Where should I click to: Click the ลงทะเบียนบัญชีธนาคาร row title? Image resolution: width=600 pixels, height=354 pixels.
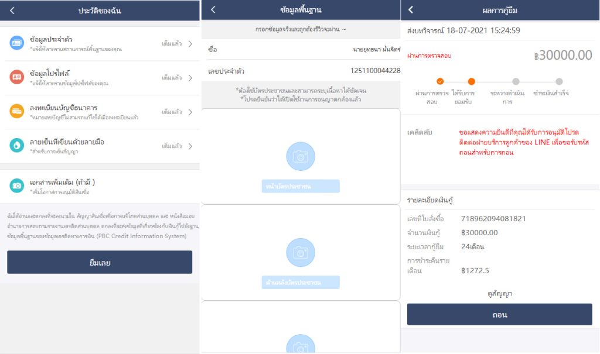pyautogui.click(x=63, y=108)
